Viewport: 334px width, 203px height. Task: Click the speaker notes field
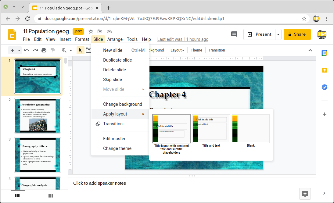coord(183,183)
